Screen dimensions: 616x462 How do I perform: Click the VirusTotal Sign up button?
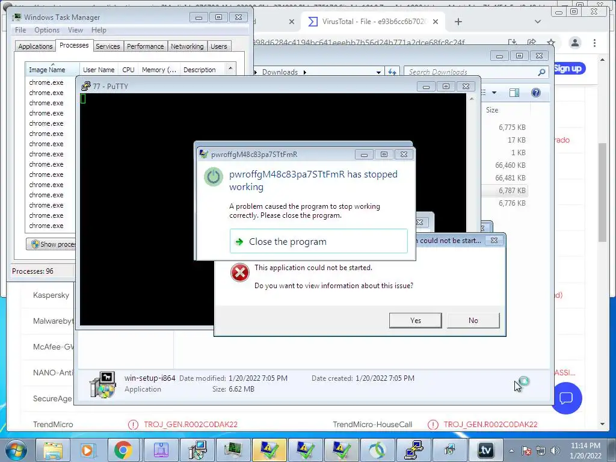(569, 69)
